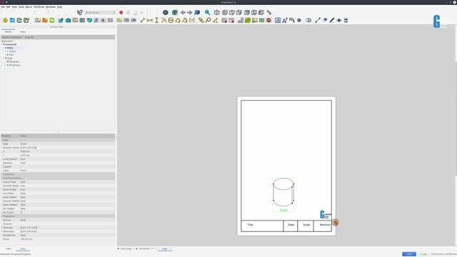Measure distance ruler icon
457x257 pixels.
pyautogui.click(x=268, y=12)
